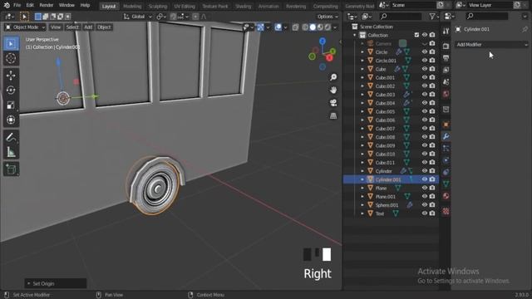
Task: Hide Circle object with eye icon
Action: (425, 51)
